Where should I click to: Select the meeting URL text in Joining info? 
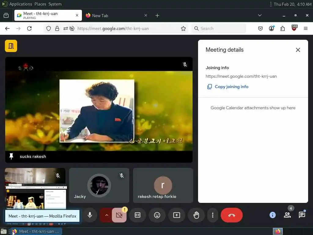point(241,76)
